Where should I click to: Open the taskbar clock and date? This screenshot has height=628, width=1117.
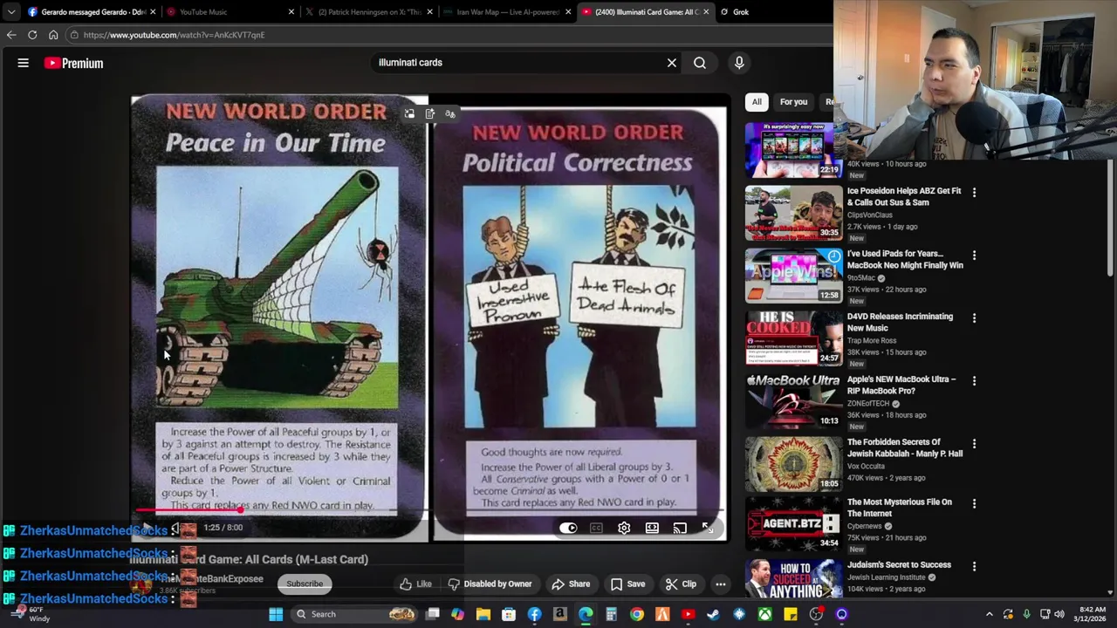(x=1092, y=614)
